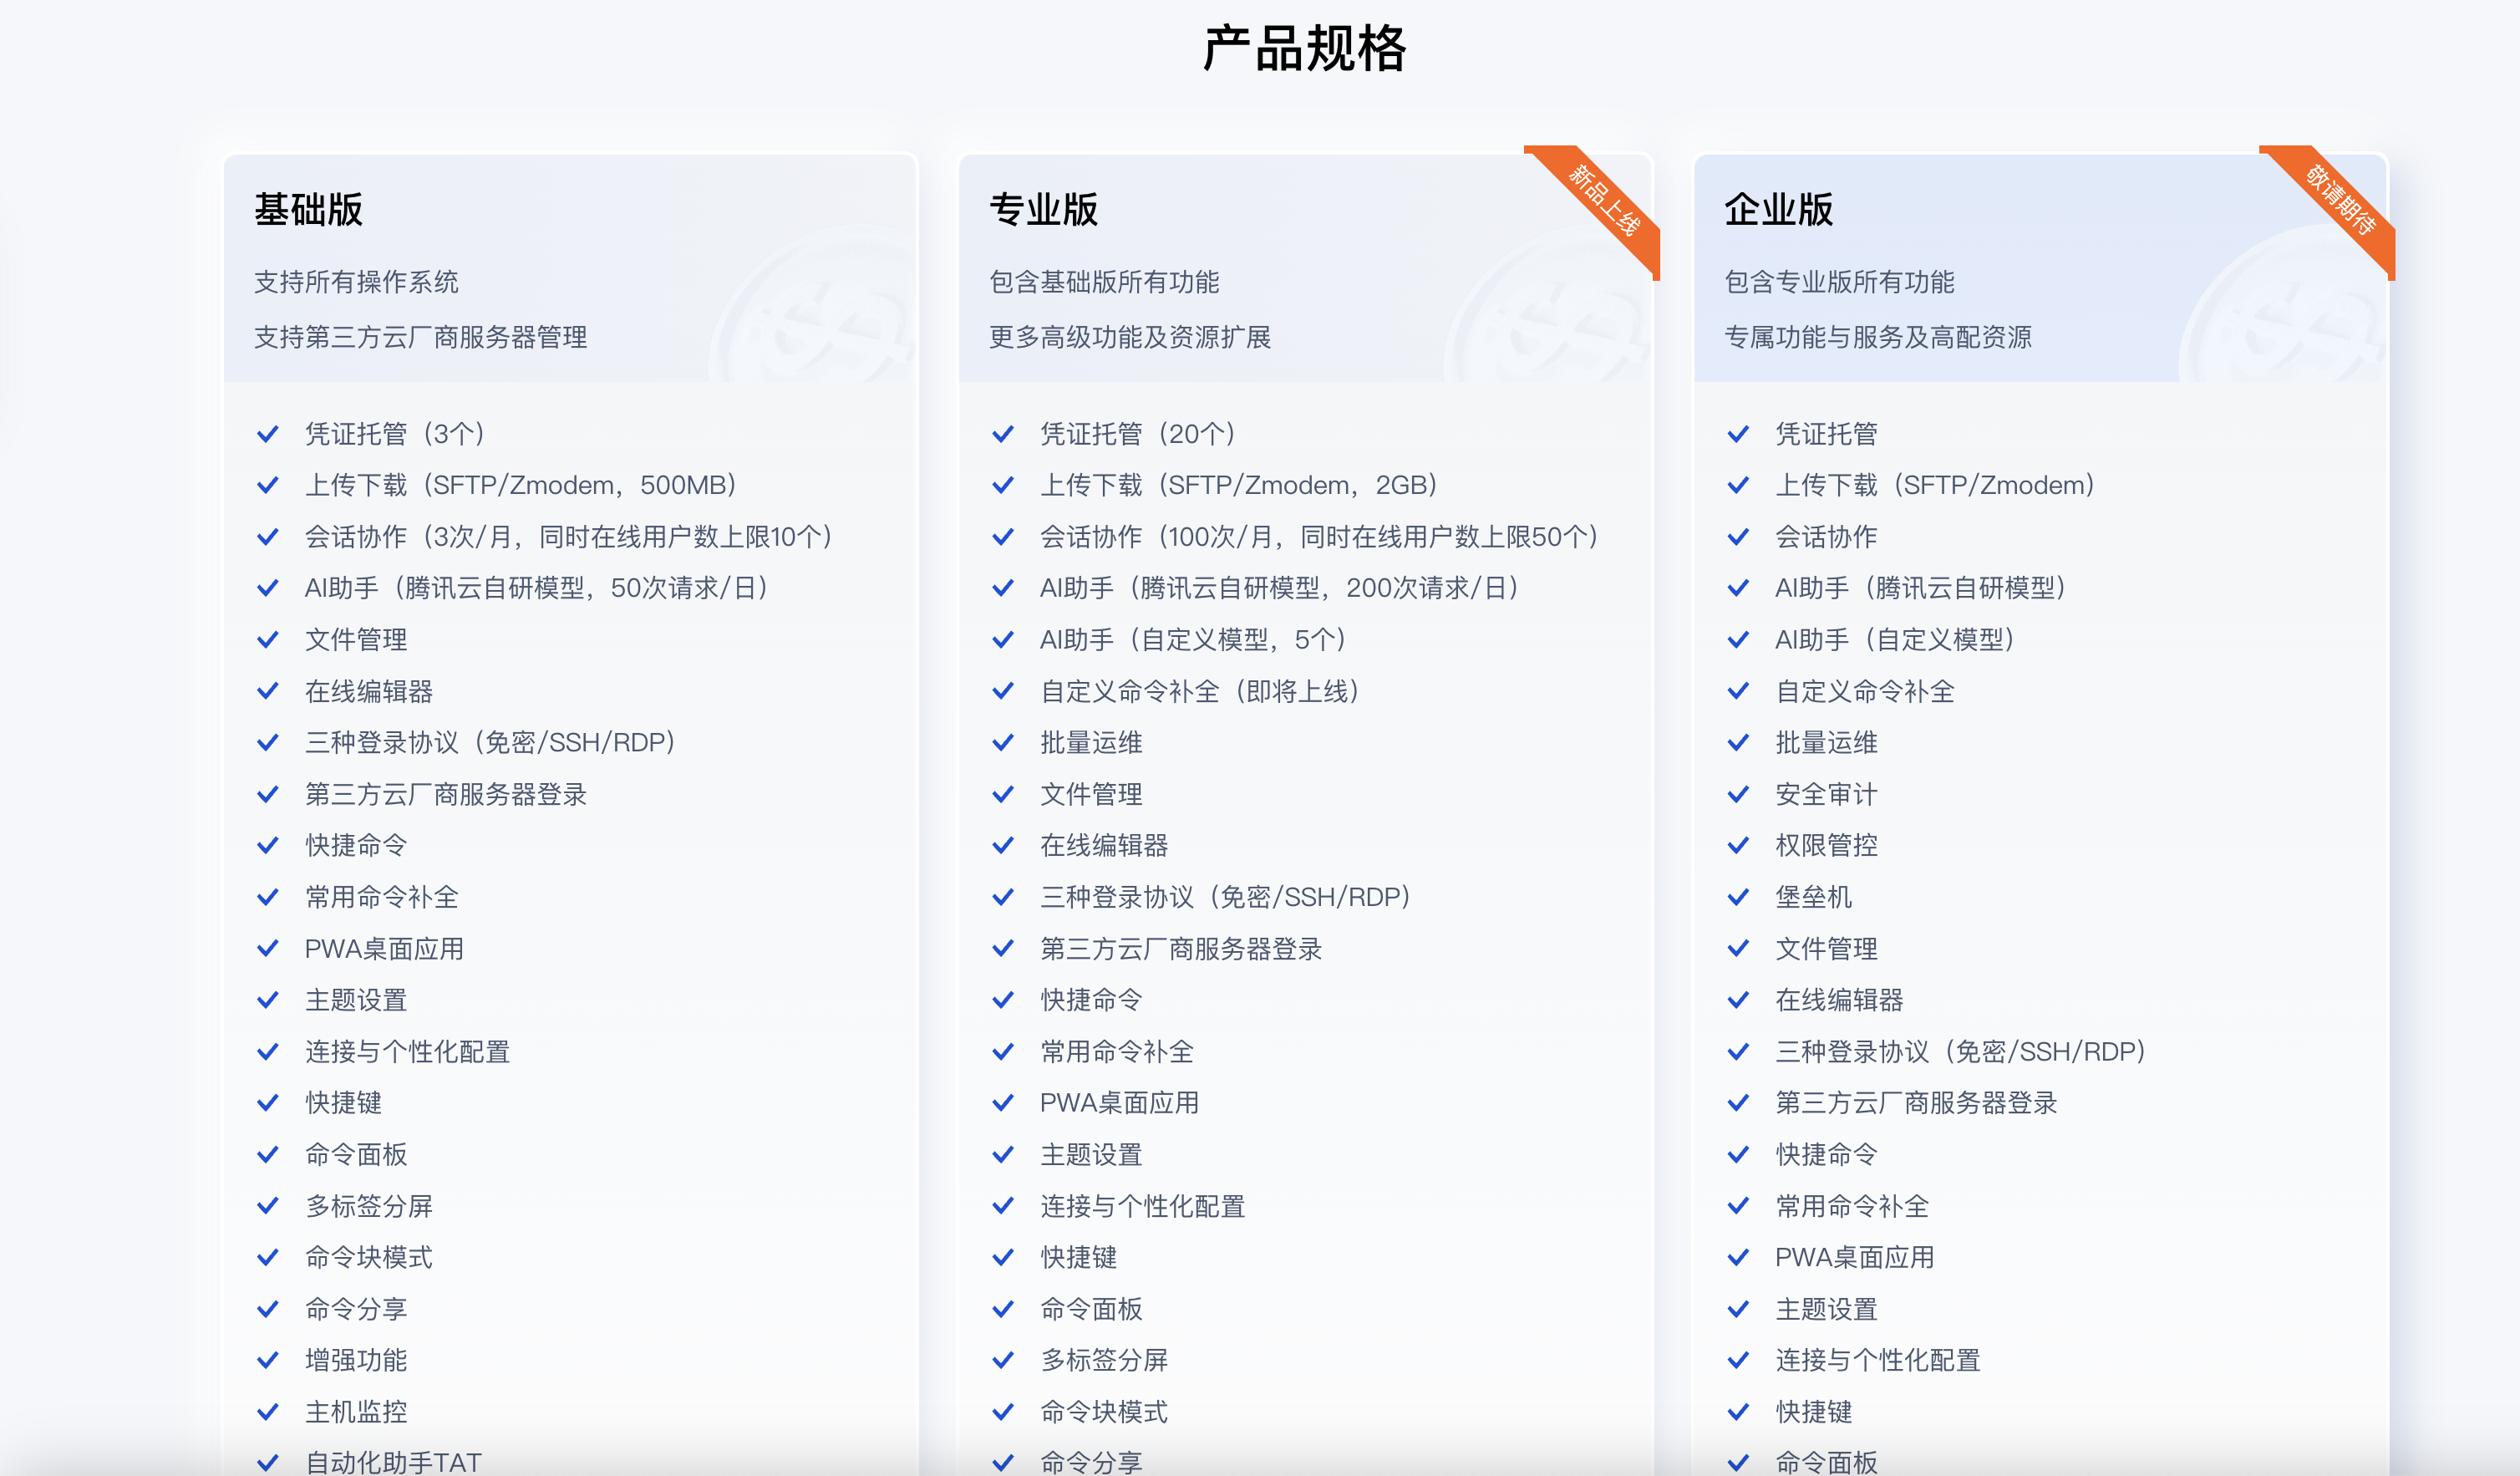Click 常用命令补全 in the 专业版 list
The image size is (2520, 1476).
[1117, 1051]
